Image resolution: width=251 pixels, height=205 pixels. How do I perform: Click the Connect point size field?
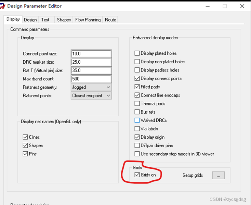click(91, 54)
